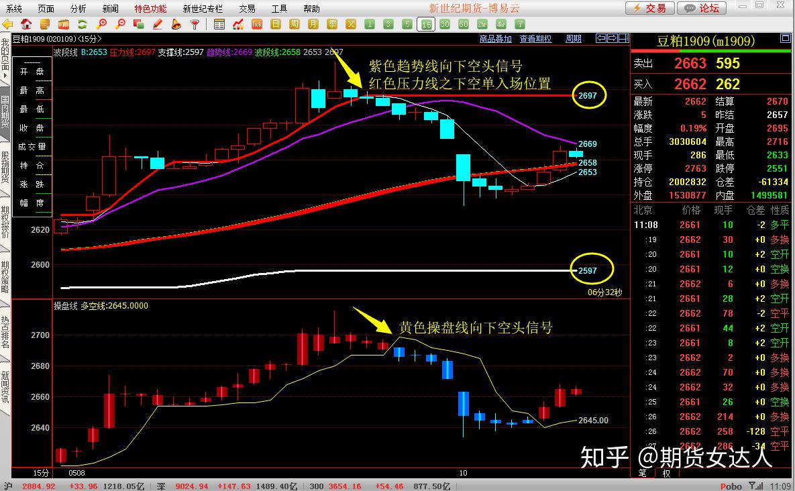
Task: Click the 操盘线 indicator label
Action: [x=65, y=306]
